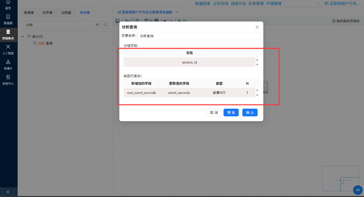The height and width of the screenshot is (197, 364).
Task: Click the 分析查询 component icon in the tree
Action: (35, 43)
